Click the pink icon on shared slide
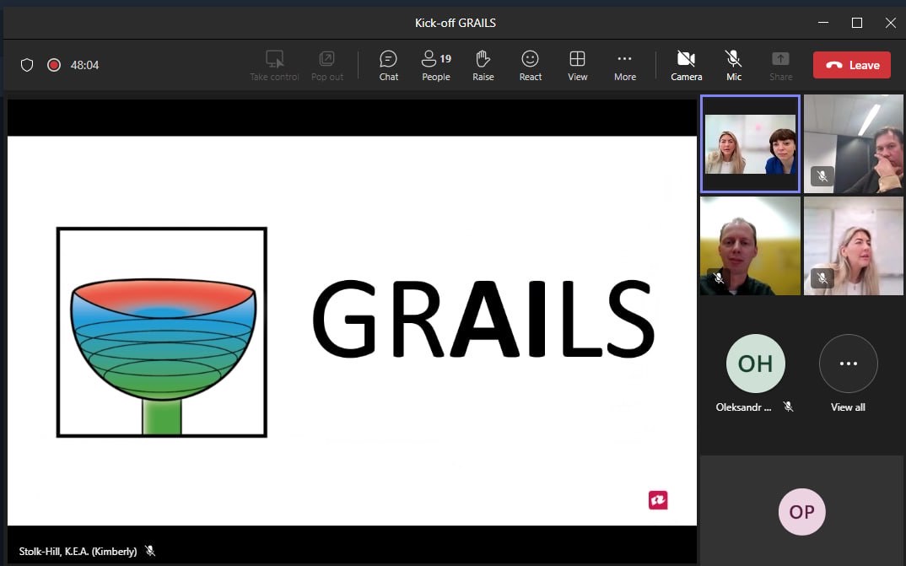 (x=658, y=500)
